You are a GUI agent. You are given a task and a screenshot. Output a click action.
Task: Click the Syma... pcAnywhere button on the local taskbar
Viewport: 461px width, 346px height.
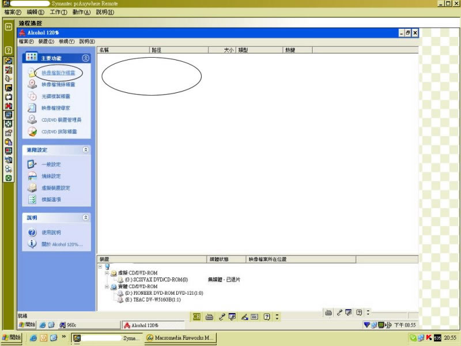107,338
